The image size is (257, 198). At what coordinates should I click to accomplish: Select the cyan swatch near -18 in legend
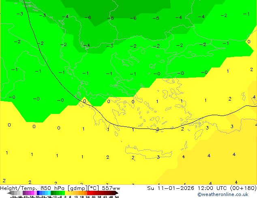pyautogui.click(x=49, y=193)
